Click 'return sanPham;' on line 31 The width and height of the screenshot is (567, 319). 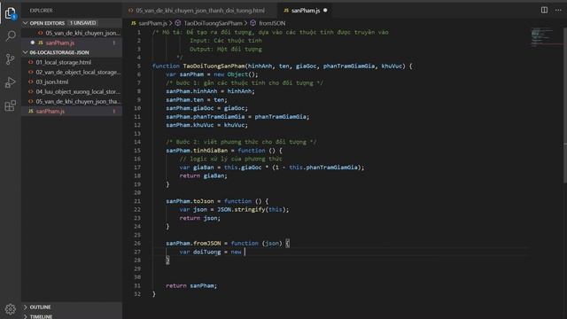[x=191, y=285]
